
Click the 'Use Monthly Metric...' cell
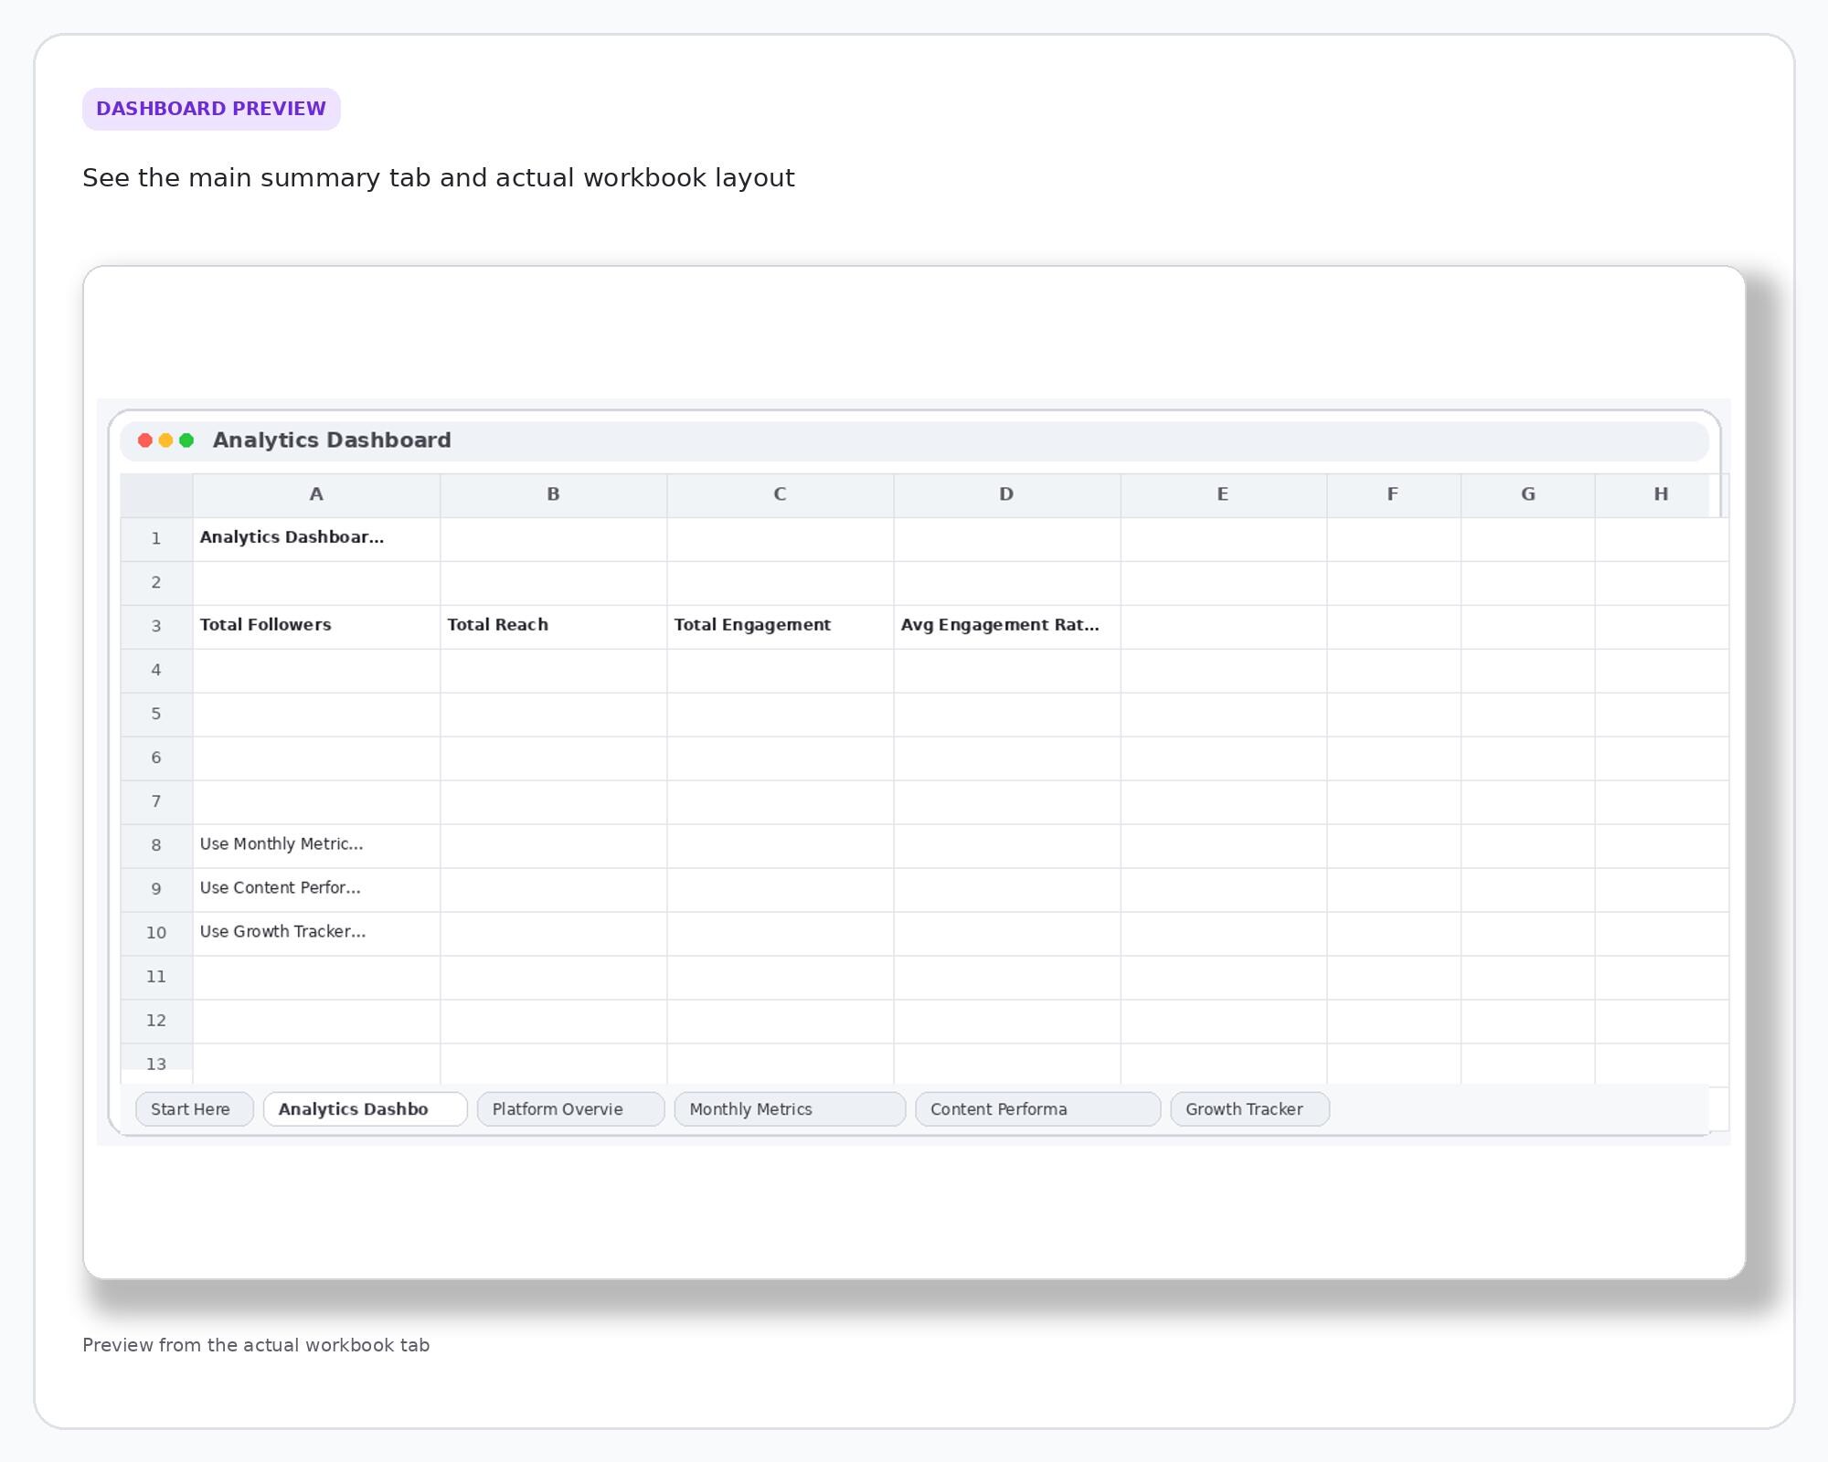tap(316, 846)
